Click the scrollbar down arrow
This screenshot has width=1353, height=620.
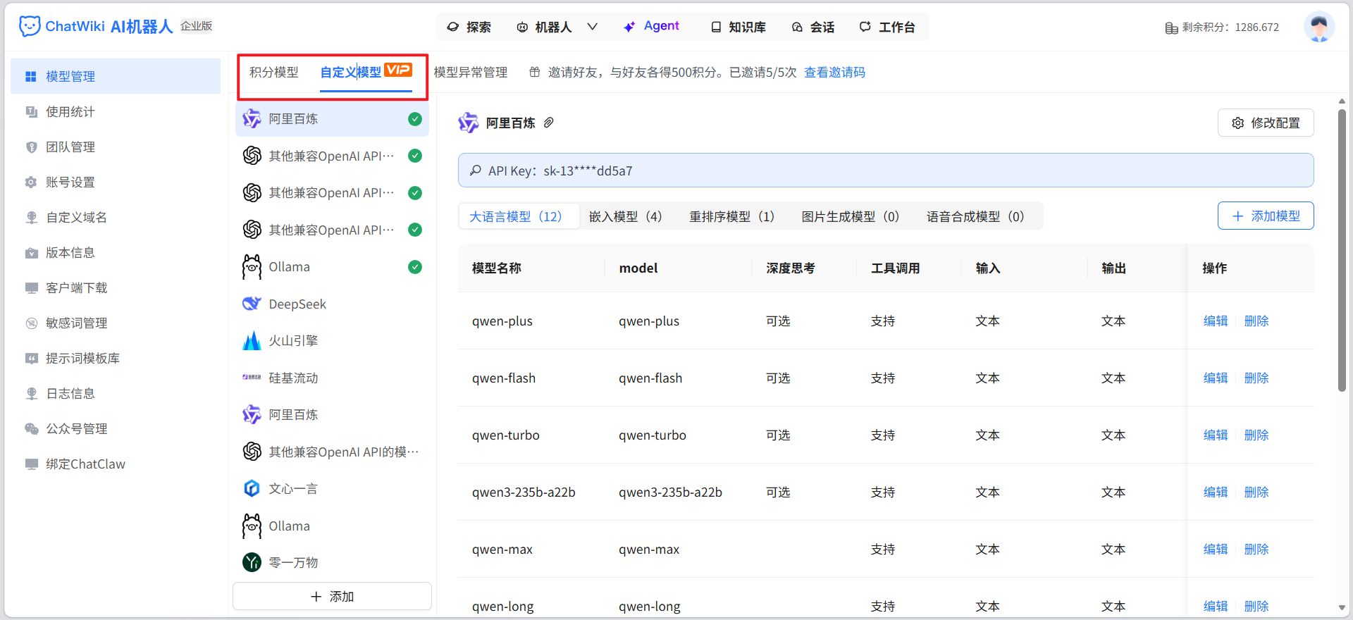click(1342, 607)
